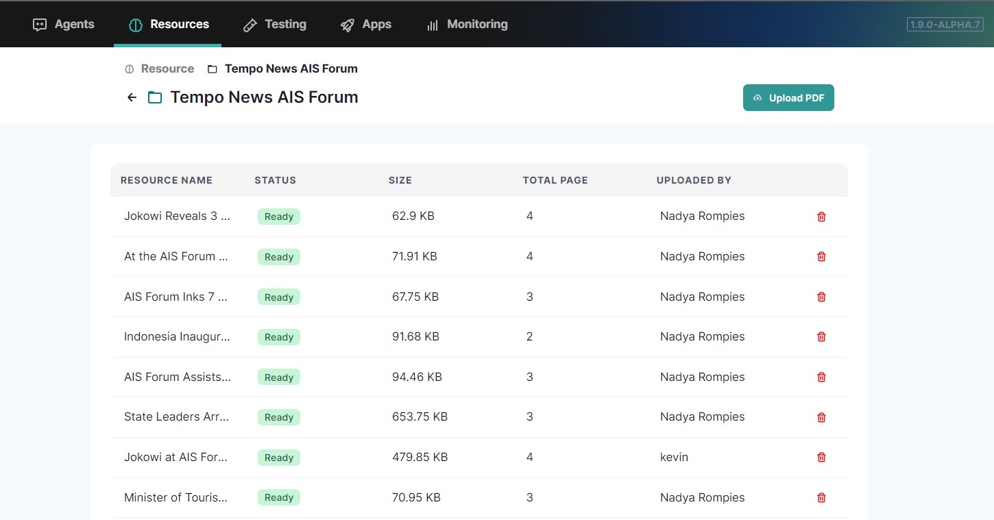
Task: Switch to the Testing tab
Action: [x=275, y=25]
